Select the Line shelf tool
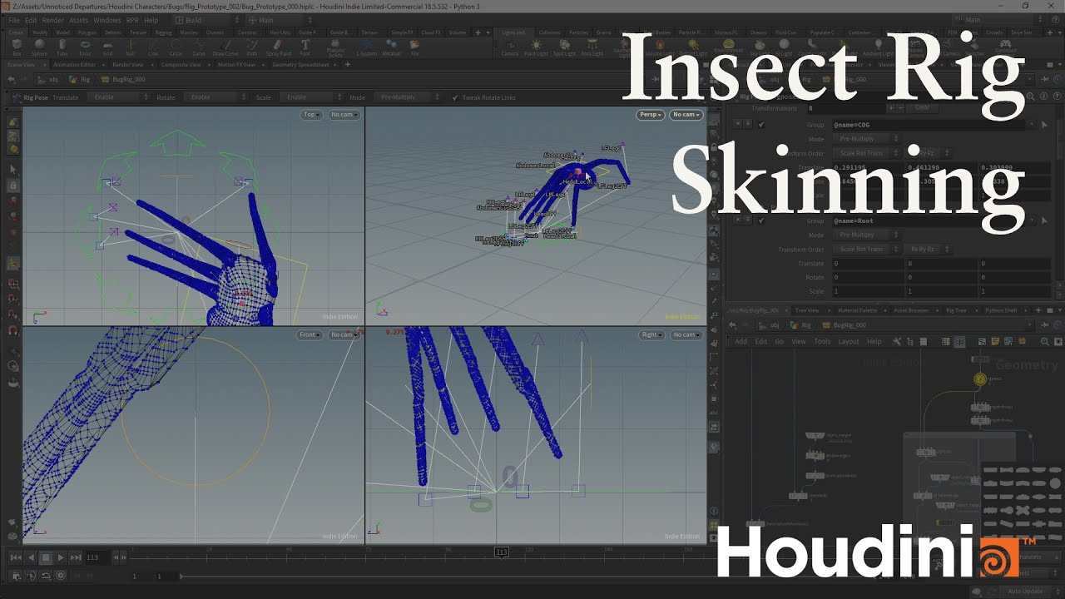The image size is (1065, 599). click(153, 47)
